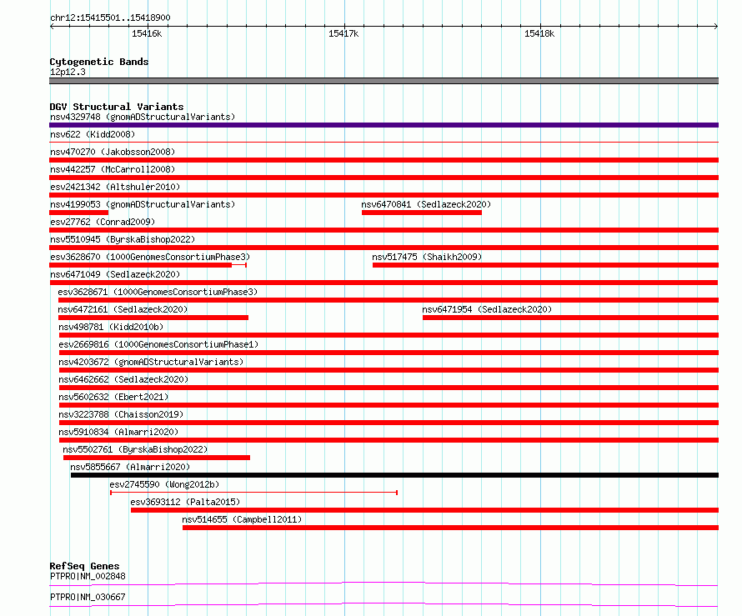742x616 pixels.
Task: Open nsv622 (Kidd2008) variant label
Action: pos(93,134)
